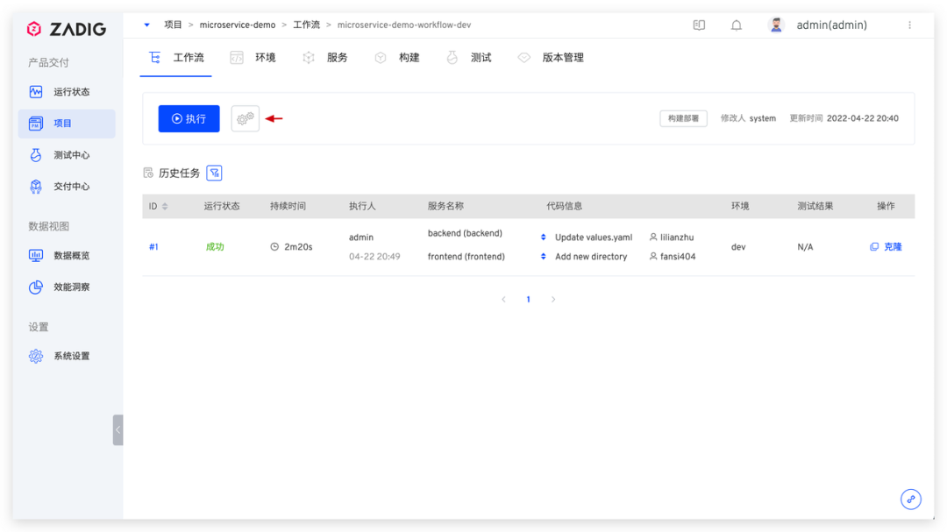
Task: Open 效能洞察 in the sidebar
Action: tap(67, 287)
